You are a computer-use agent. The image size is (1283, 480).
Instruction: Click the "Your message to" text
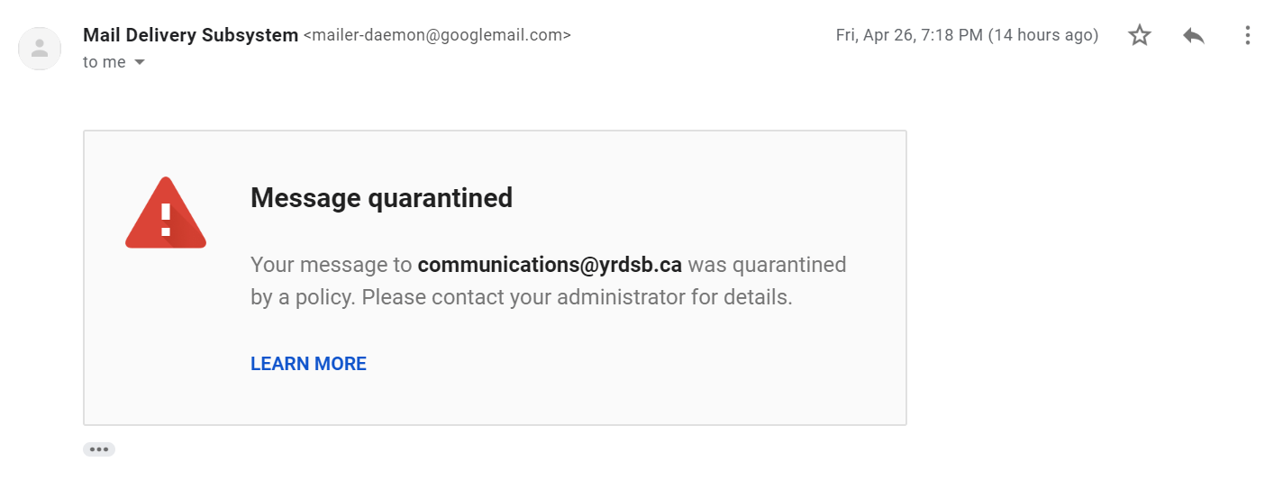[x=331, y=265]
